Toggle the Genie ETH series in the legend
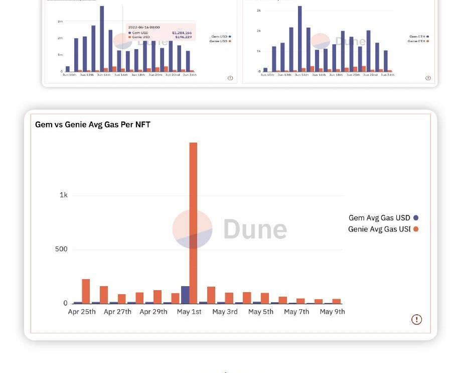This screenshot has height=373, width=452. coord(418,41)
